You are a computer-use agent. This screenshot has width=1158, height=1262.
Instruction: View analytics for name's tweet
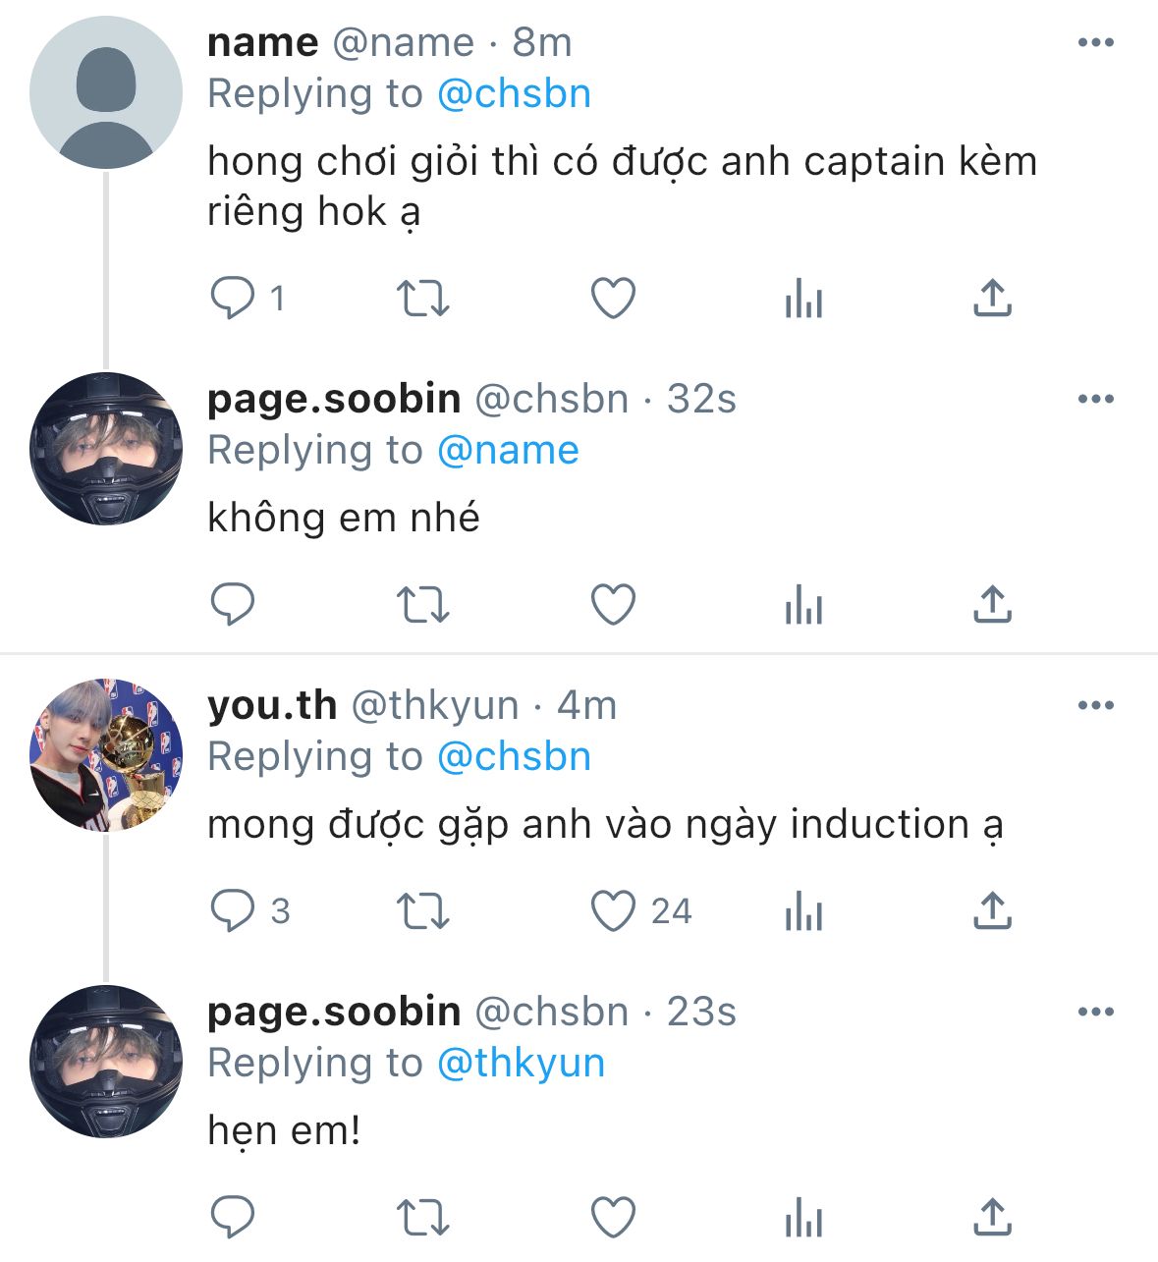click(x=803, y=298)
